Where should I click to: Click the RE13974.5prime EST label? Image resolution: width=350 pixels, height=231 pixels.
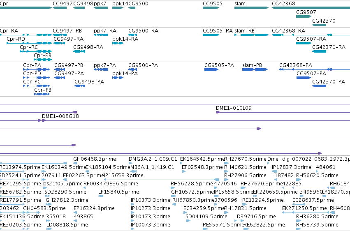pyautogui.click(x=20, y=167)
